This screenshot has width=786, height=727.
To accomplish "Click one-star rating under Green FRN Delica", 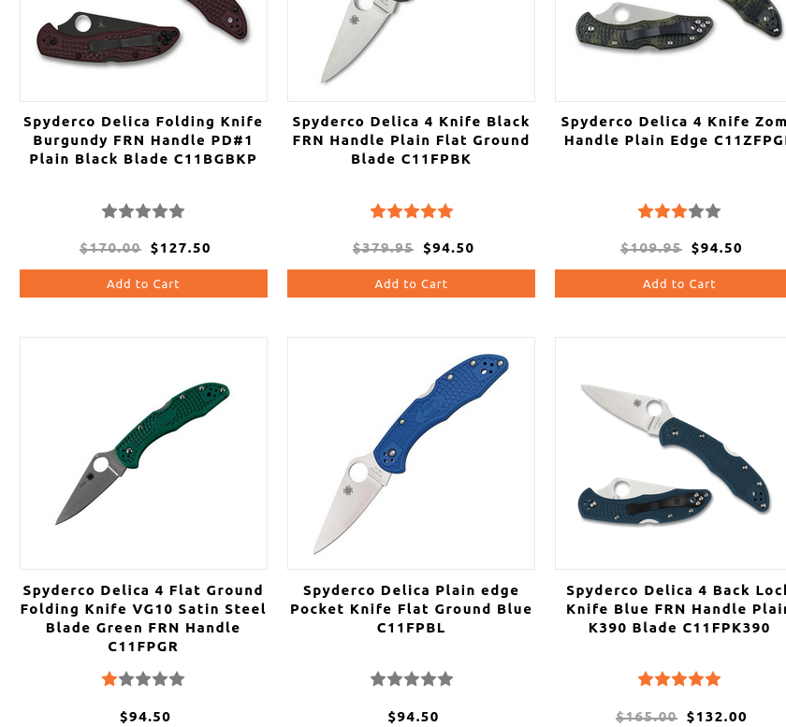I will (143, 679).
